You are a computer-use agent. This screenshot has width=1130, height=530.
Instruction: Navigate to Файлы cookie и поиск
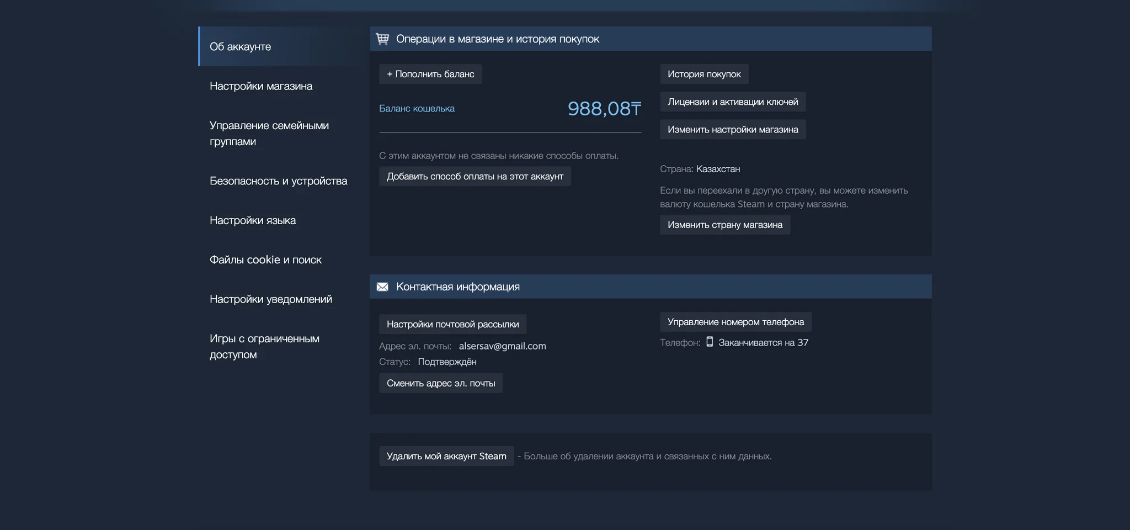tap(265, 259)
